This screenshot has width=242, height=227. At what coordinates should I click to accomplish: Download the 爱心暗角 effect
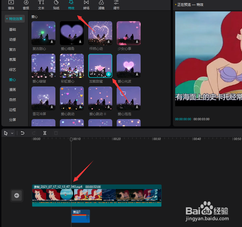[80, 42]
